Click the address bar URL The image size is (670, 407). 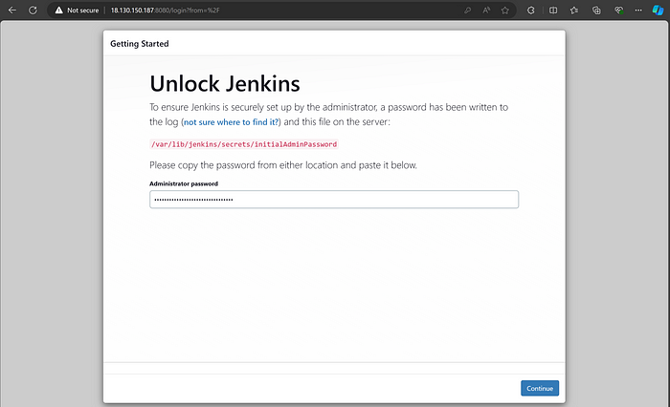point(165,11)
